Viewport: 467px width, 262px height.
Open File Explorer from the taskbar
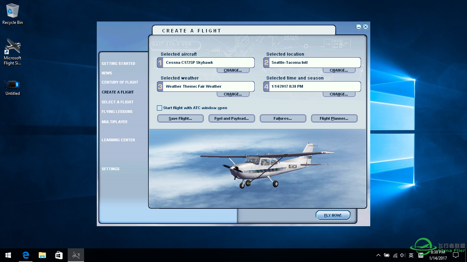coord(42,255)
